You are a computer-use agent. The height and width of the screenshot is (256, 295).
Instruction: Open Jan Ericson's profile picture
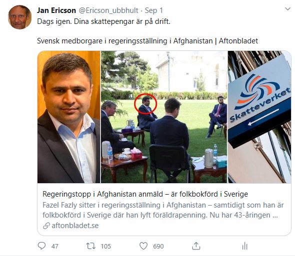[20, 17]
